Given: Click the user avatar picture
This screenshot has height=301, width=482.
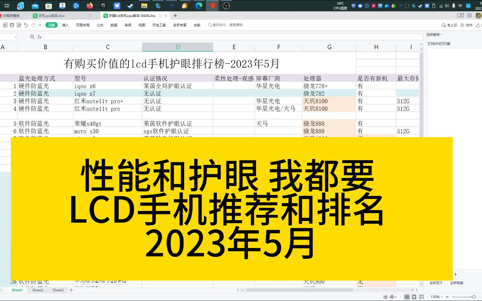Looking at the screenshot, I should coord(478,16).
